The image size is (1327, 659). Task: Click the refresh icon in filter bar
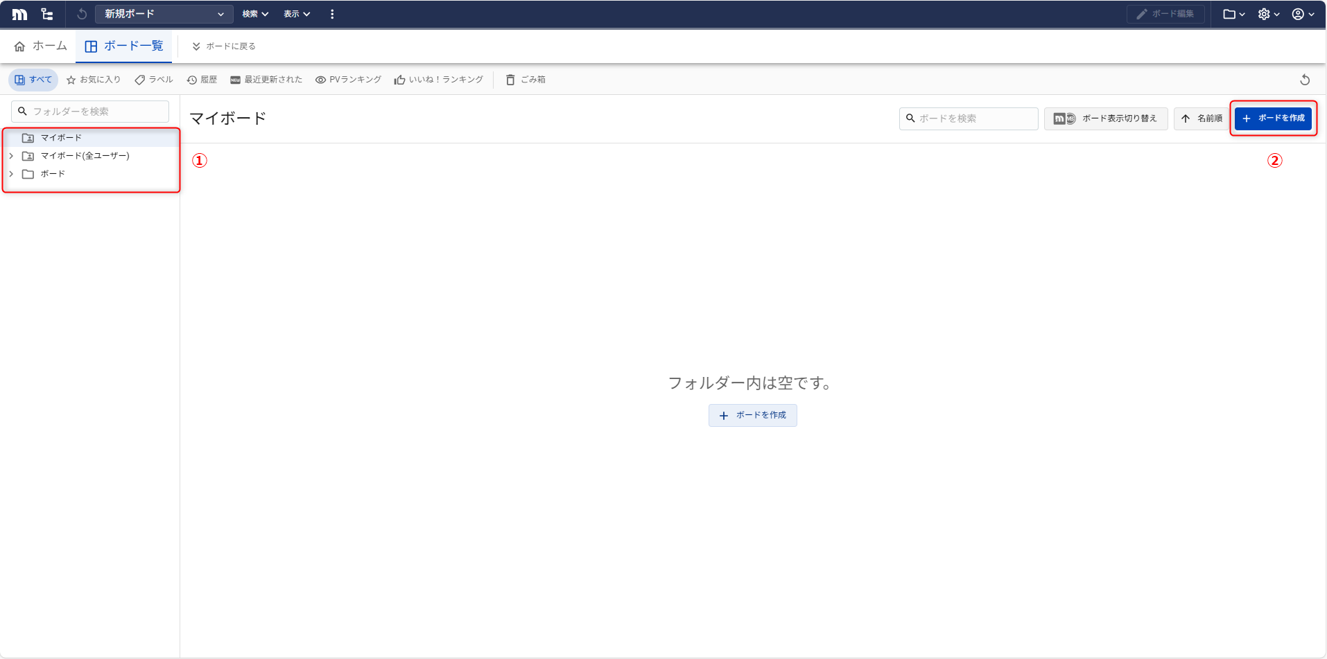[x=1304, y=80]
